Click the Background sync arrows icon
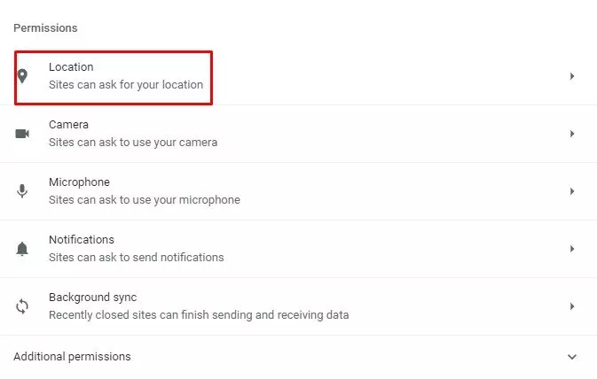 pos(23,306)
